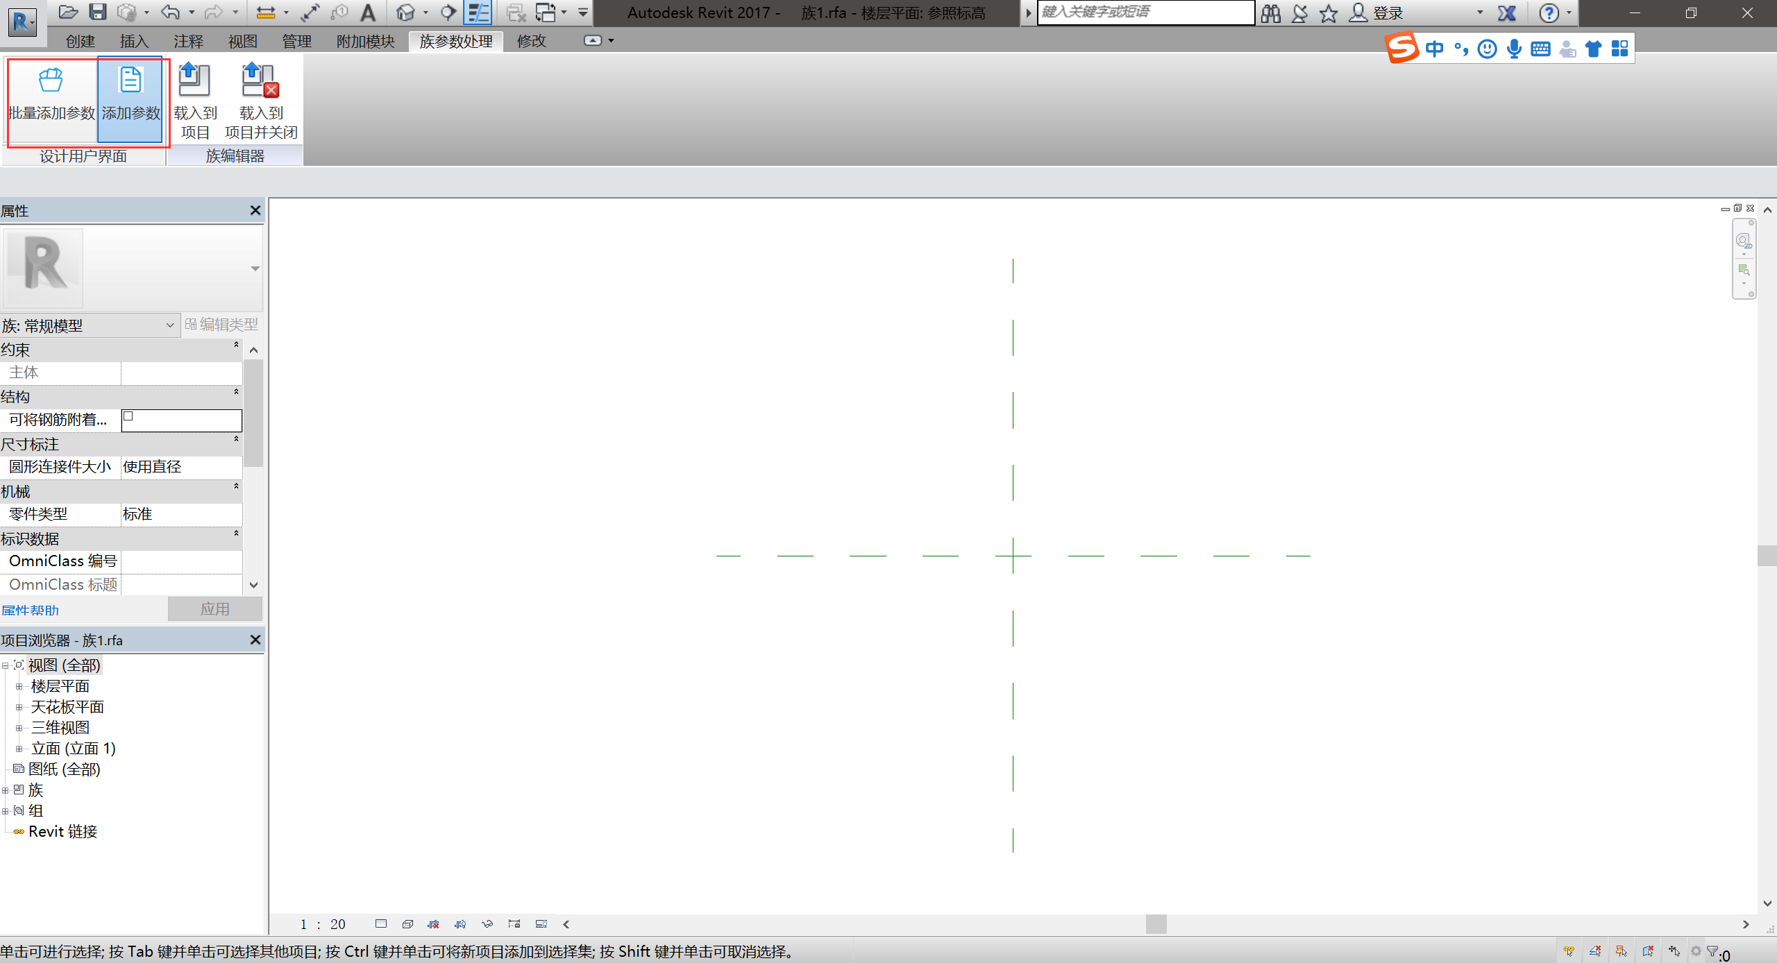Image resolution: width=1777 pixels, height=963 pixels.
Task: Check the 可将钢筋附着 checkbox
Action: tap(128, 416)
